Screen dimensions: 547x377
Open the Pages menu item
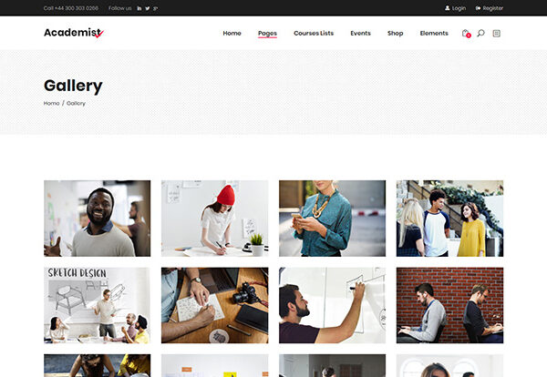pos(267,33)
